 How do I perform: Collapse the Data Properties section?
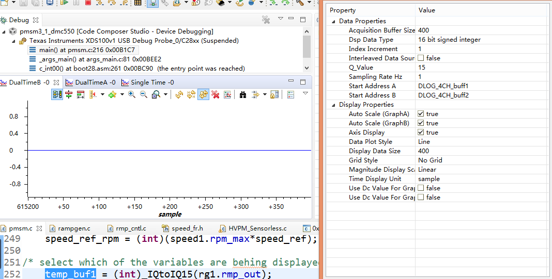[333, 21]
